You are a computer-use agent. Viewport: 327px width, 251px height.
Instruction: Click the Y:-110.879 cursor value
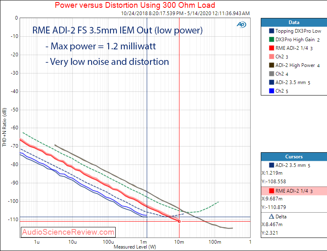pyautogui.click(x=273, y=207)
